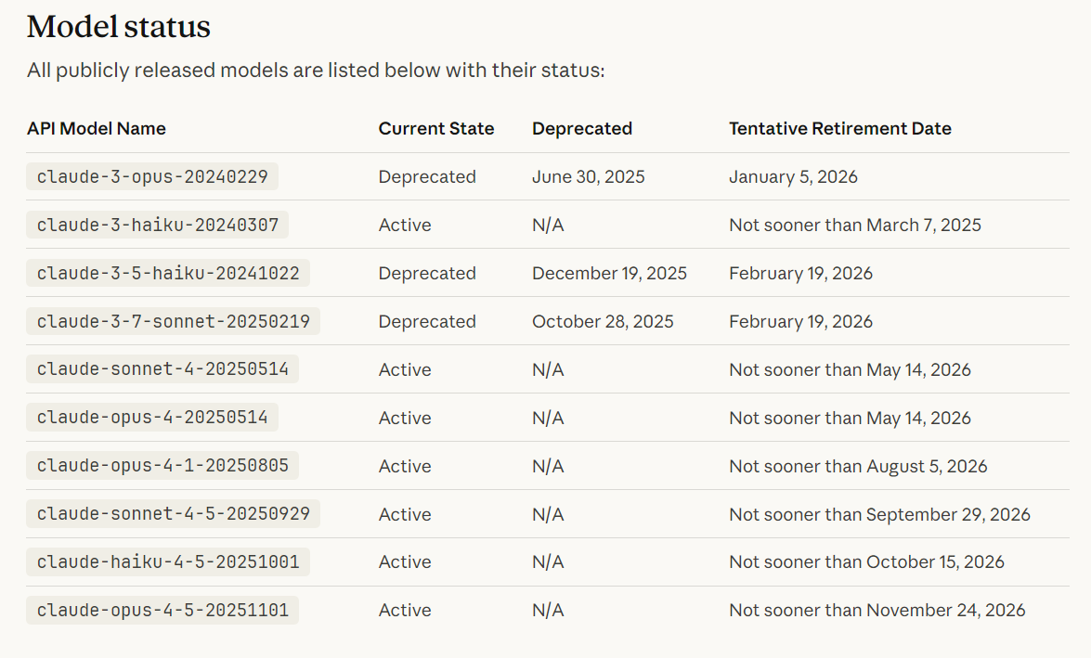The height and width of the screenshot is (658, 1091).
Task: Click the December 19, 2025 deprecation date
Action: point(609,273)
